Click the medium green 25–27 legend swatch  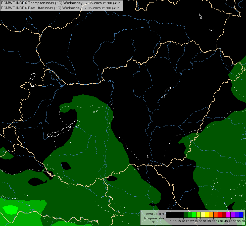(x=190, y=215)
